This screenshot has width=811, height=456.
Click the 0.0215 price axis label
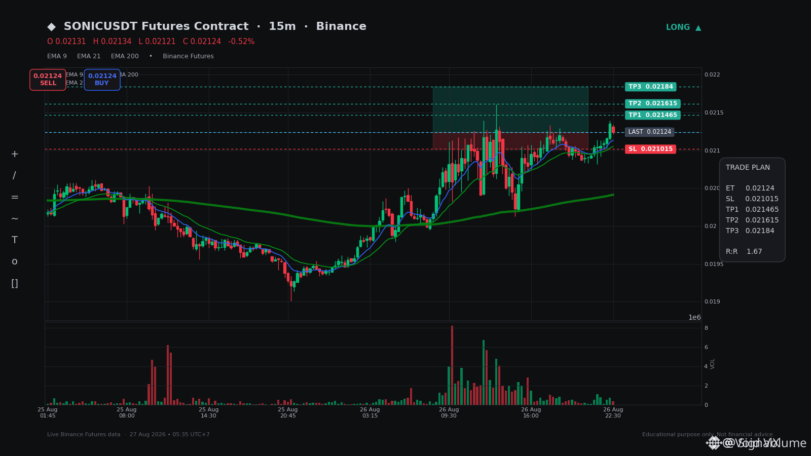pyautogui.click(x=714, y=113)
